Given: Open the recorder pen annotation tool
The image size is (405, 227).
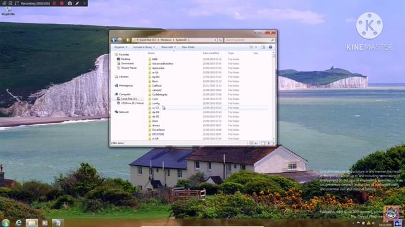Looking at the screenshot, I should (77, 3).
